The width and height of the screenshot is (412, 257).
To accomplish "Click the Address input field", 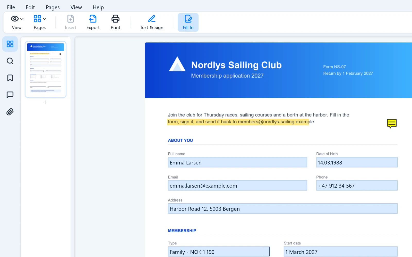I will [x=282, y=209].
